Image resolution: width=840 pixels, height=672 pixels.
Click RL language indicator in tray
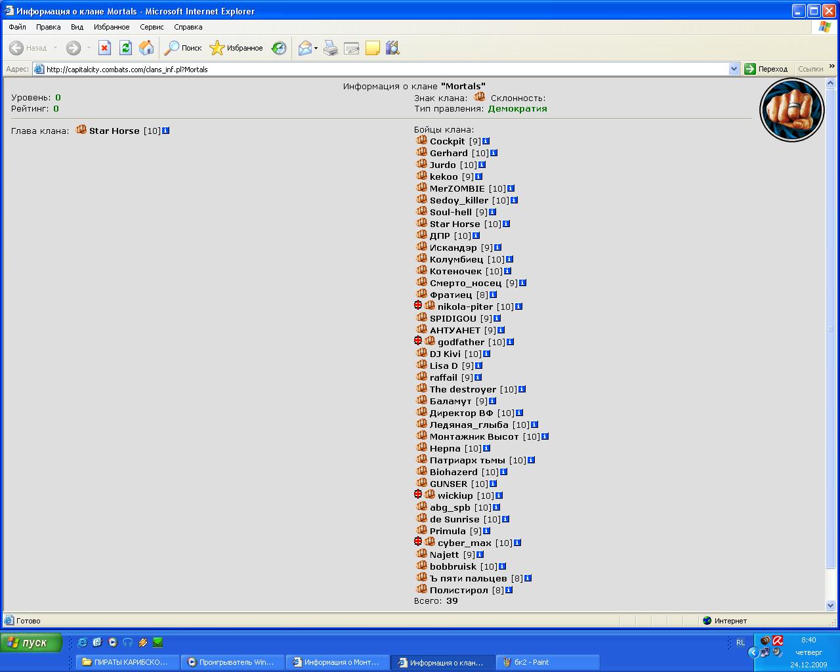740,642
